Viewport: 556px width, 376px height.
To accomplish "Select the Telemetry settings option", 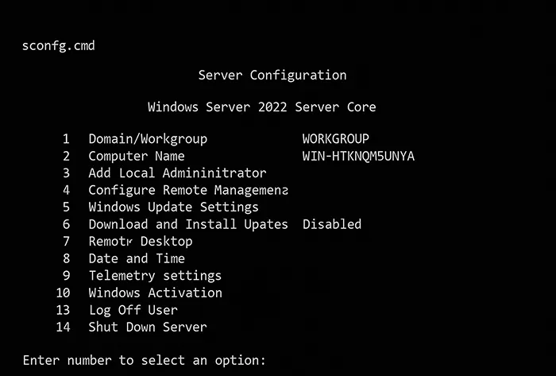I will pos(155,276).
